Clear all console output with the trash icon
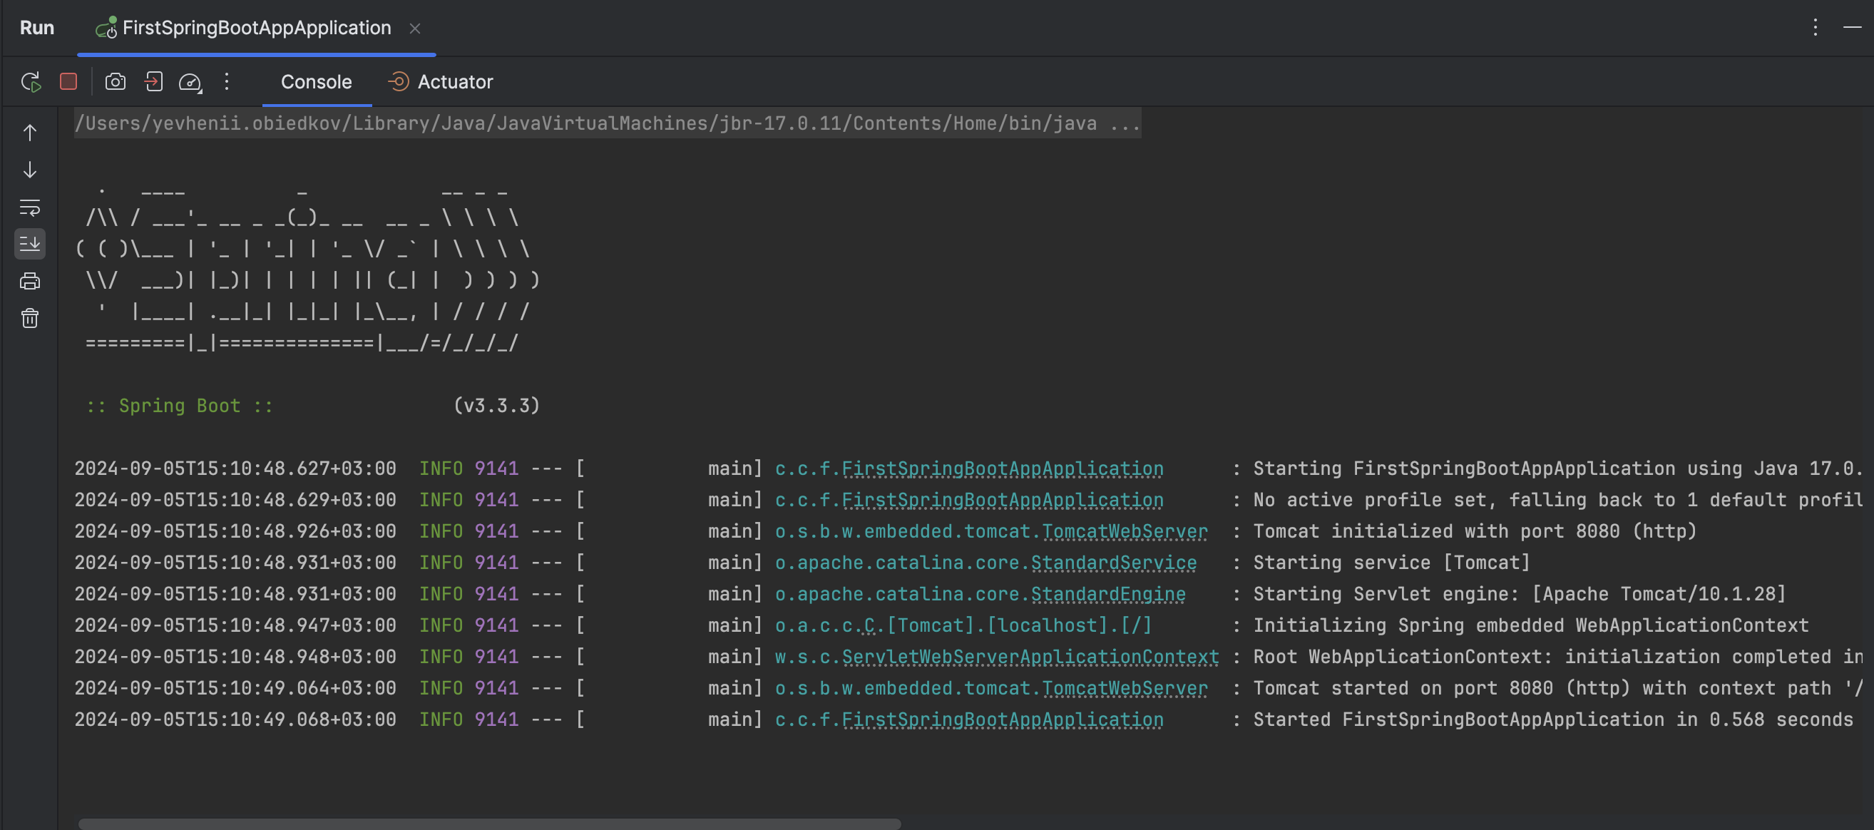The width and height of the screenshot is (1874, 830). [x=30, y=318]
